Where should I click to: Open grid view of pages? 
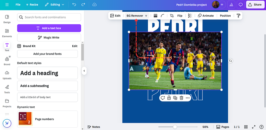(x=246, y=127)
